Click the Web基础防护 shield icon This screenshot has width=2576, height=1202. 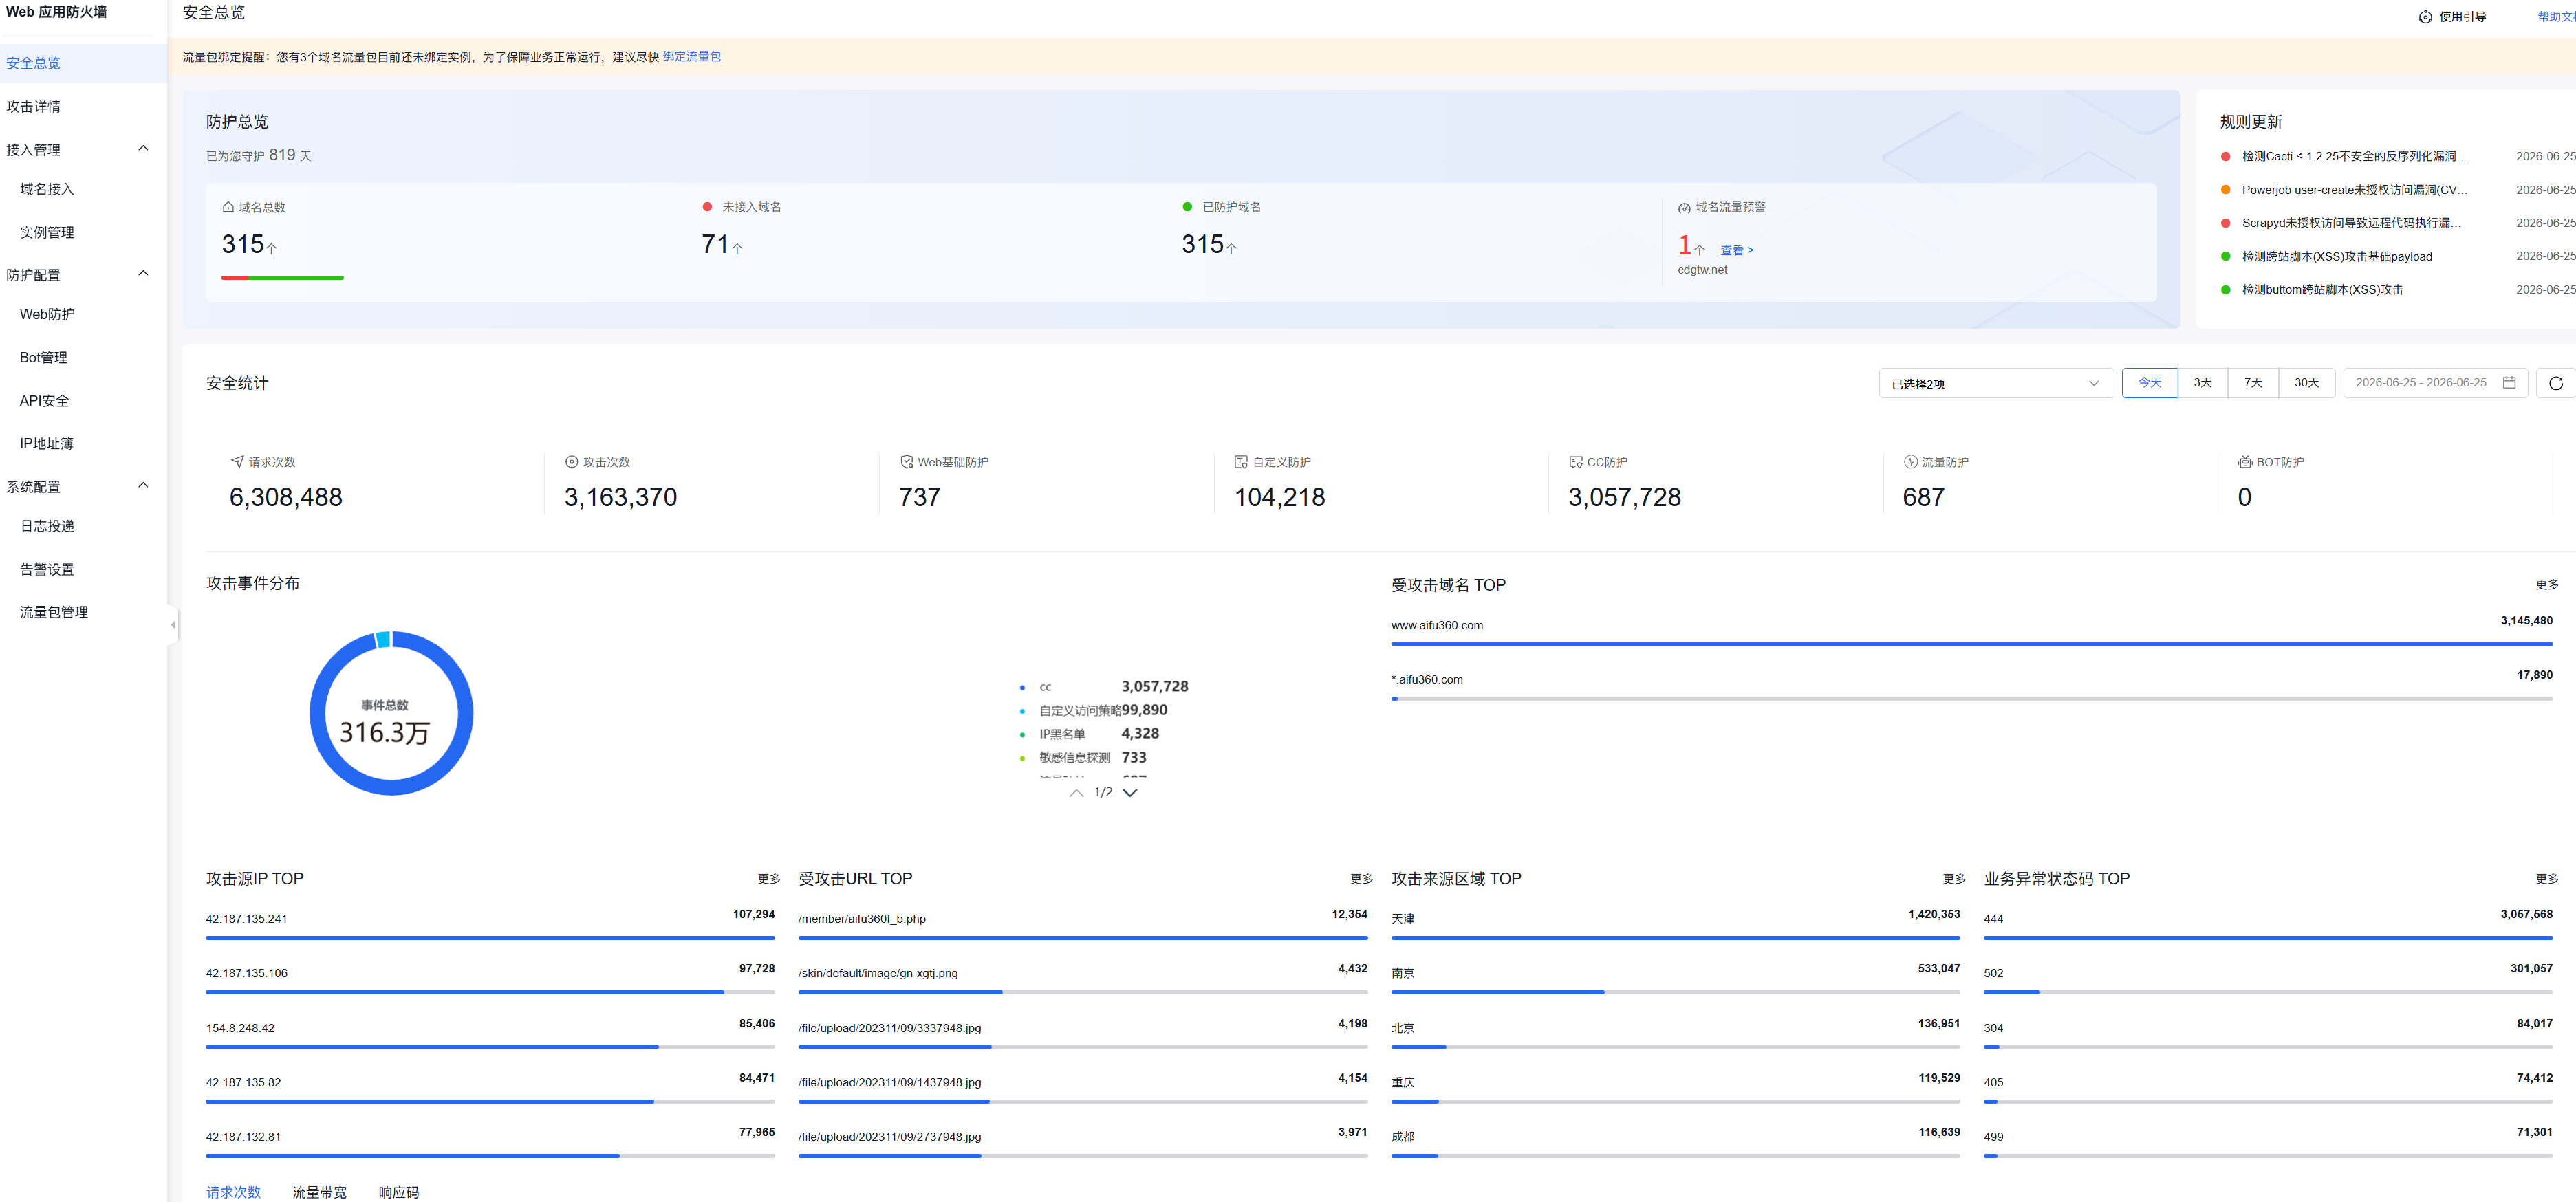coord(906,462)
